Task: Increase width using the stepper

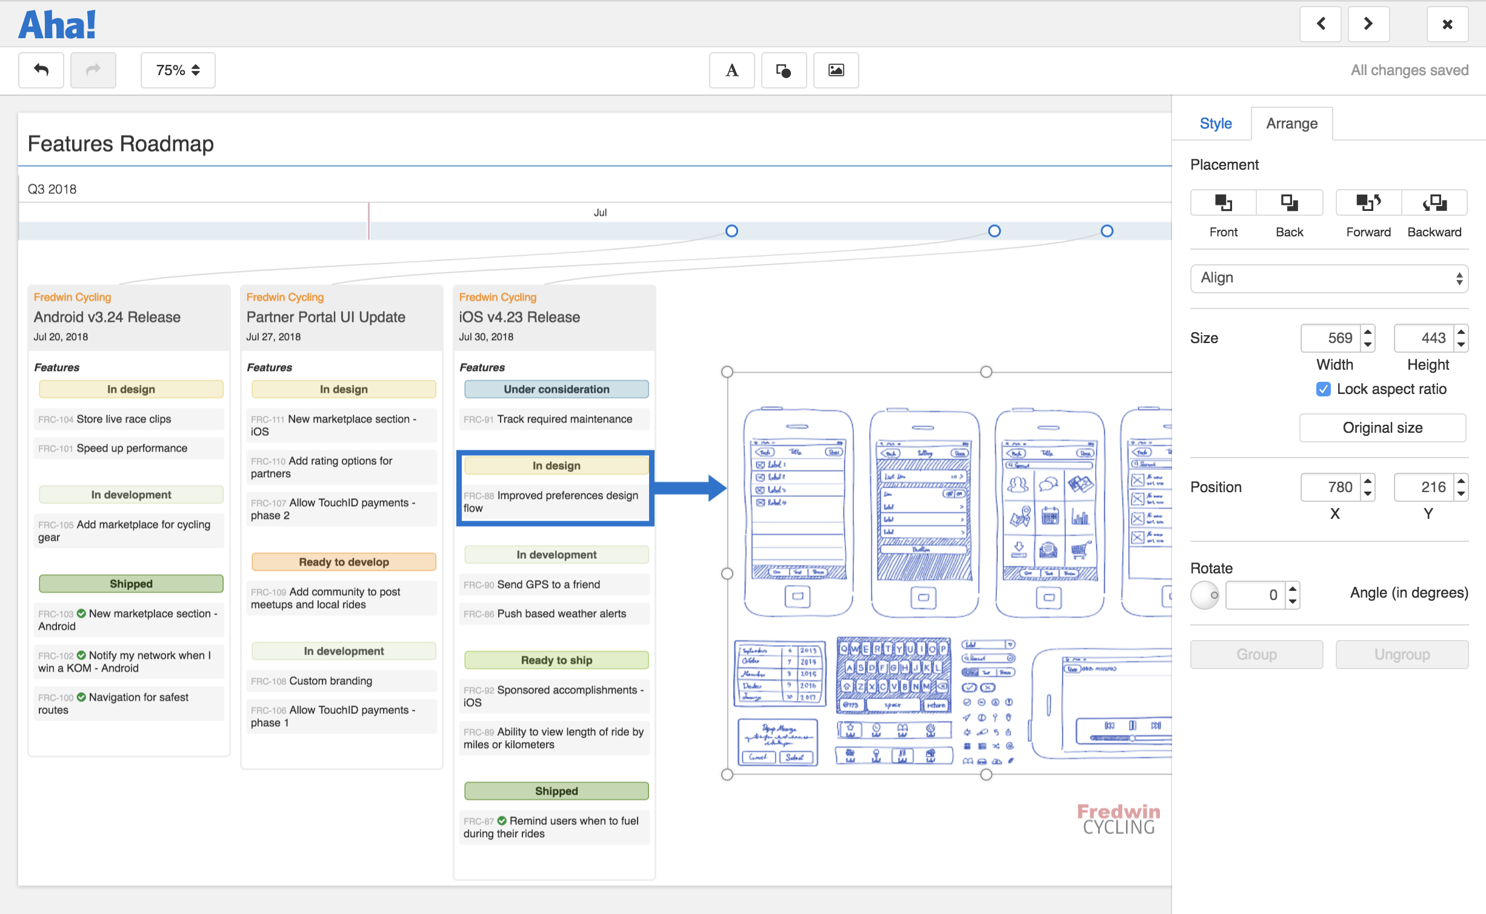Action: coord(1367,332)
